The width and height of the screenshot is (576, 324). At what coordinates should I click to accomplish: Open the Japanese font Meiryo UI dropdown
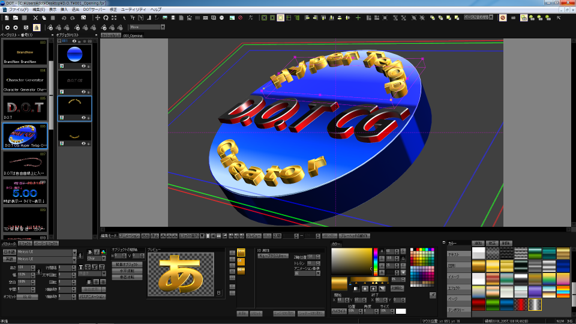click(x=74, y=253)
